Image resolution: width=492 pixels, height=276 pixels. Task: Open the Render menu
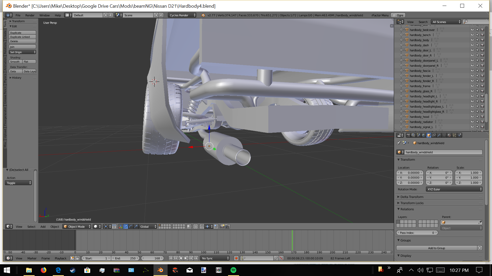coord(30,15)
